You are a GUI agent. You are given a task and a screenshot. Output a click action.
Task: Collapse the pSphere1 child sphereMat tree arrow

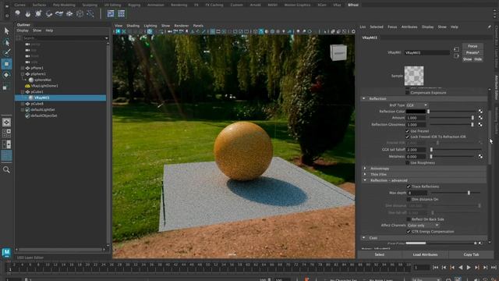pyautogui.click(x=26, y=80)
